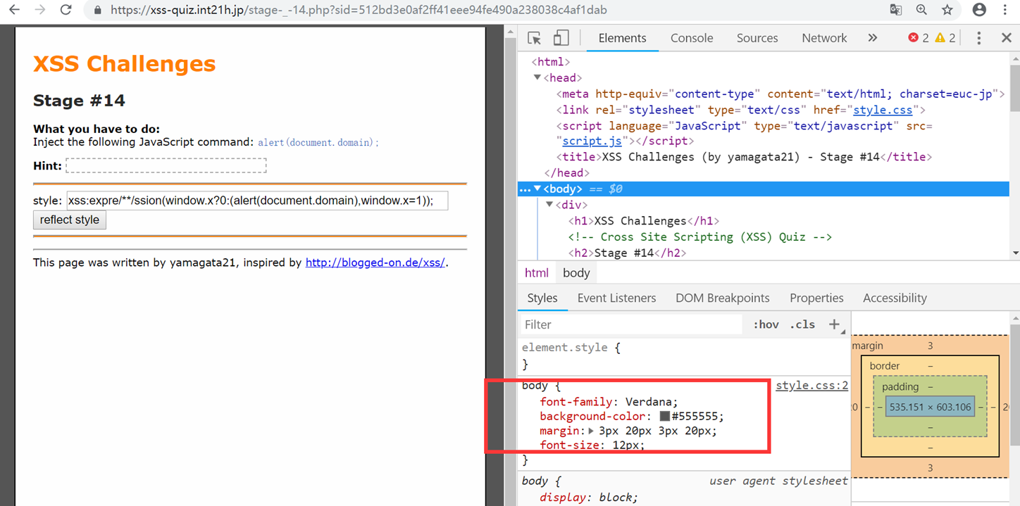Click the box model border label
The image size is (1020, 506).
[885, 366]
